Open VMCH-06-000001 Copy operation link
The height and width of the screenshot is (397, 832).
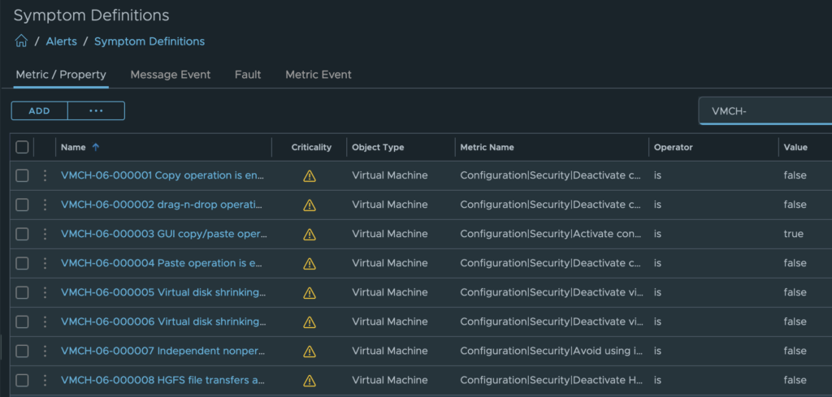162,175
